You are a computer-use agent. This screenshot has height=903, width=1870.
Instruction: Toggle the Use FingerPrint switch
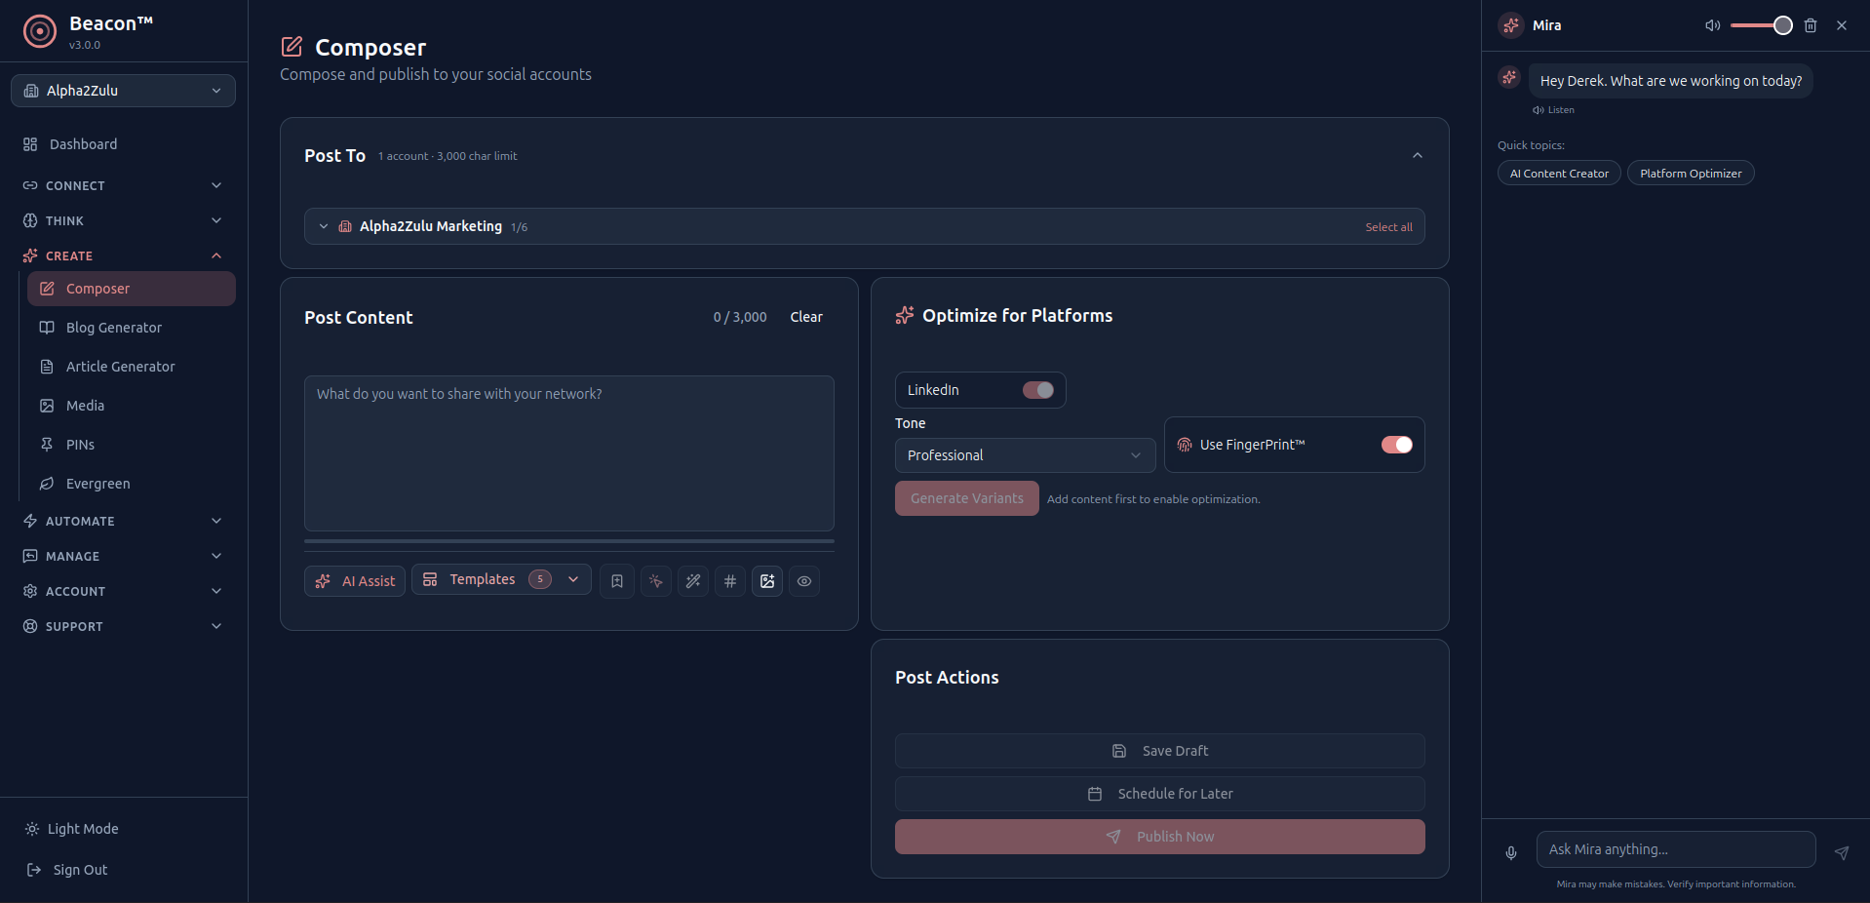[1397, 445]
